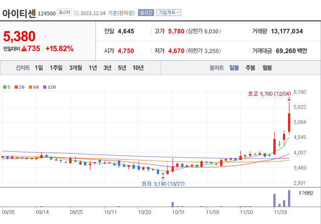Click the 시가 value 4,750

[126, 51]
